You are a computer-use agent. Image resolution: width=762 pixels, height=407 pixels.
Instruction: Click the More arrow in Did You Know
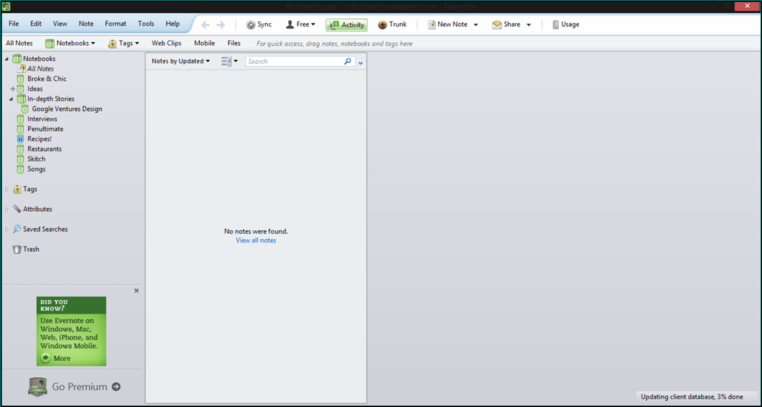(x=45, y=358)
